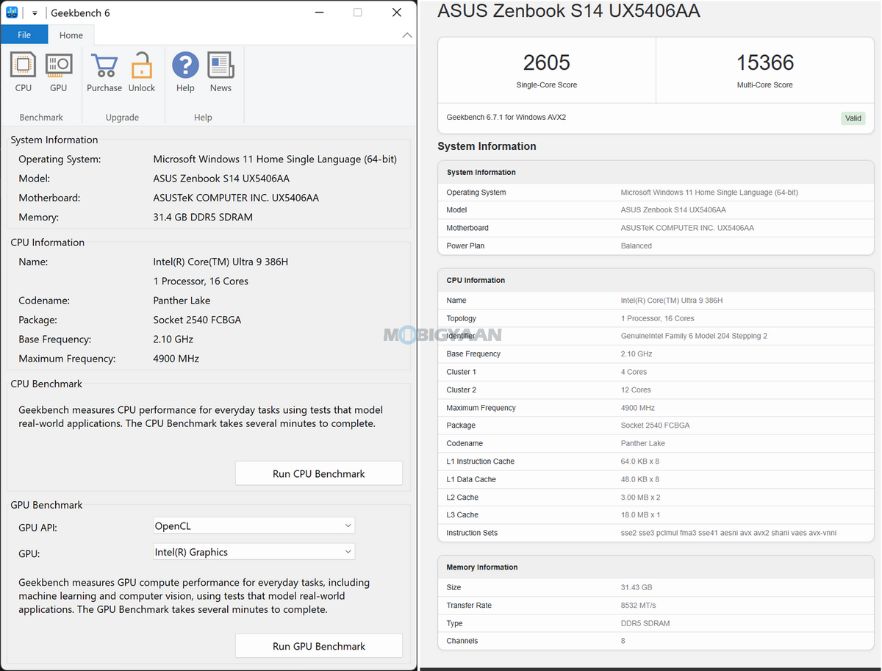Select the 'Geekbench 6.7.1 for Windows AVX2' text
Viewport: 882px width, 671px height.
[x=506, y=117]
